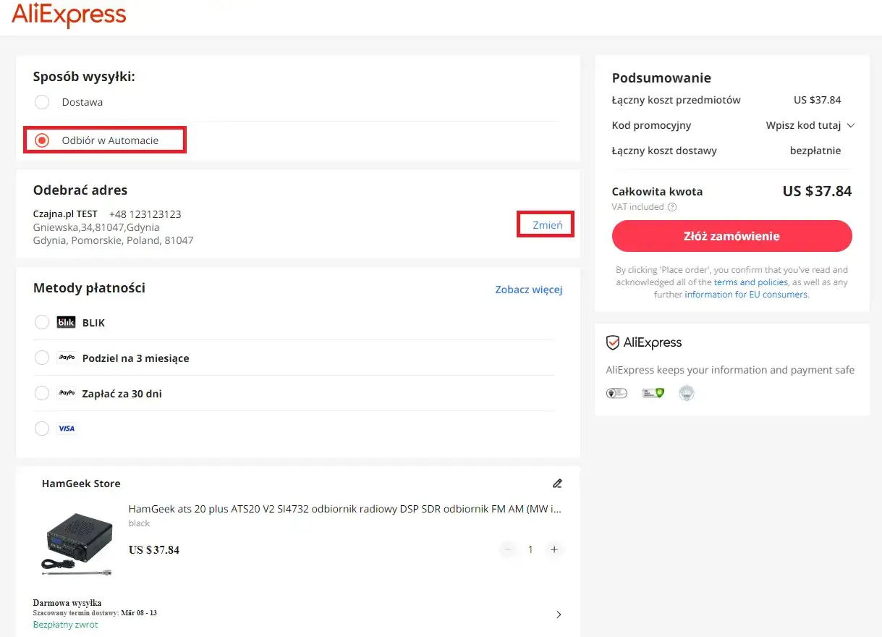
Task: Open HamGeek Store seller name
Action: click(81, 484)
